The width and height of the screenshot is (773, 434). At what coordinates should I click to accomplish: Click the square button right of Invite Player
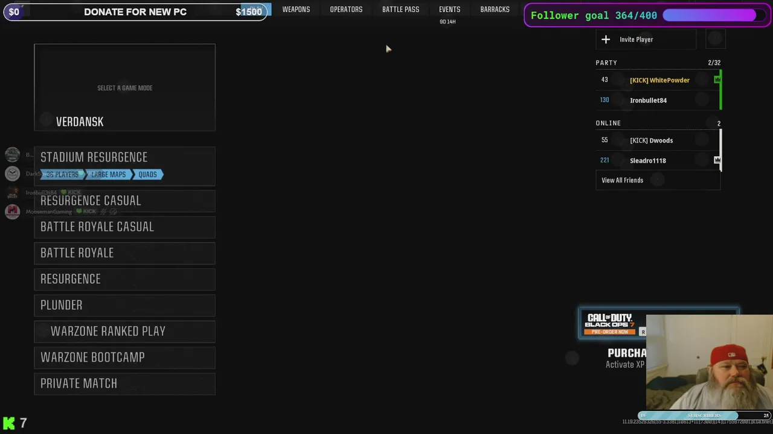coord(715,39)
